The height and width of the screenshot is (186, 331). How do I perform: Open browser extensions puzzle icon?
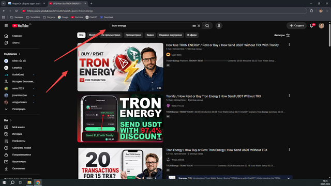pyautogui.click(x=311, y=11)
